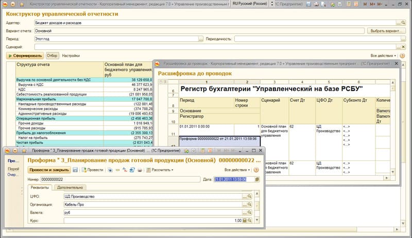Open Перей navigation link in Проформа sidebar
The height and width of the screenshot is (238, 412).
pos(13,169)
